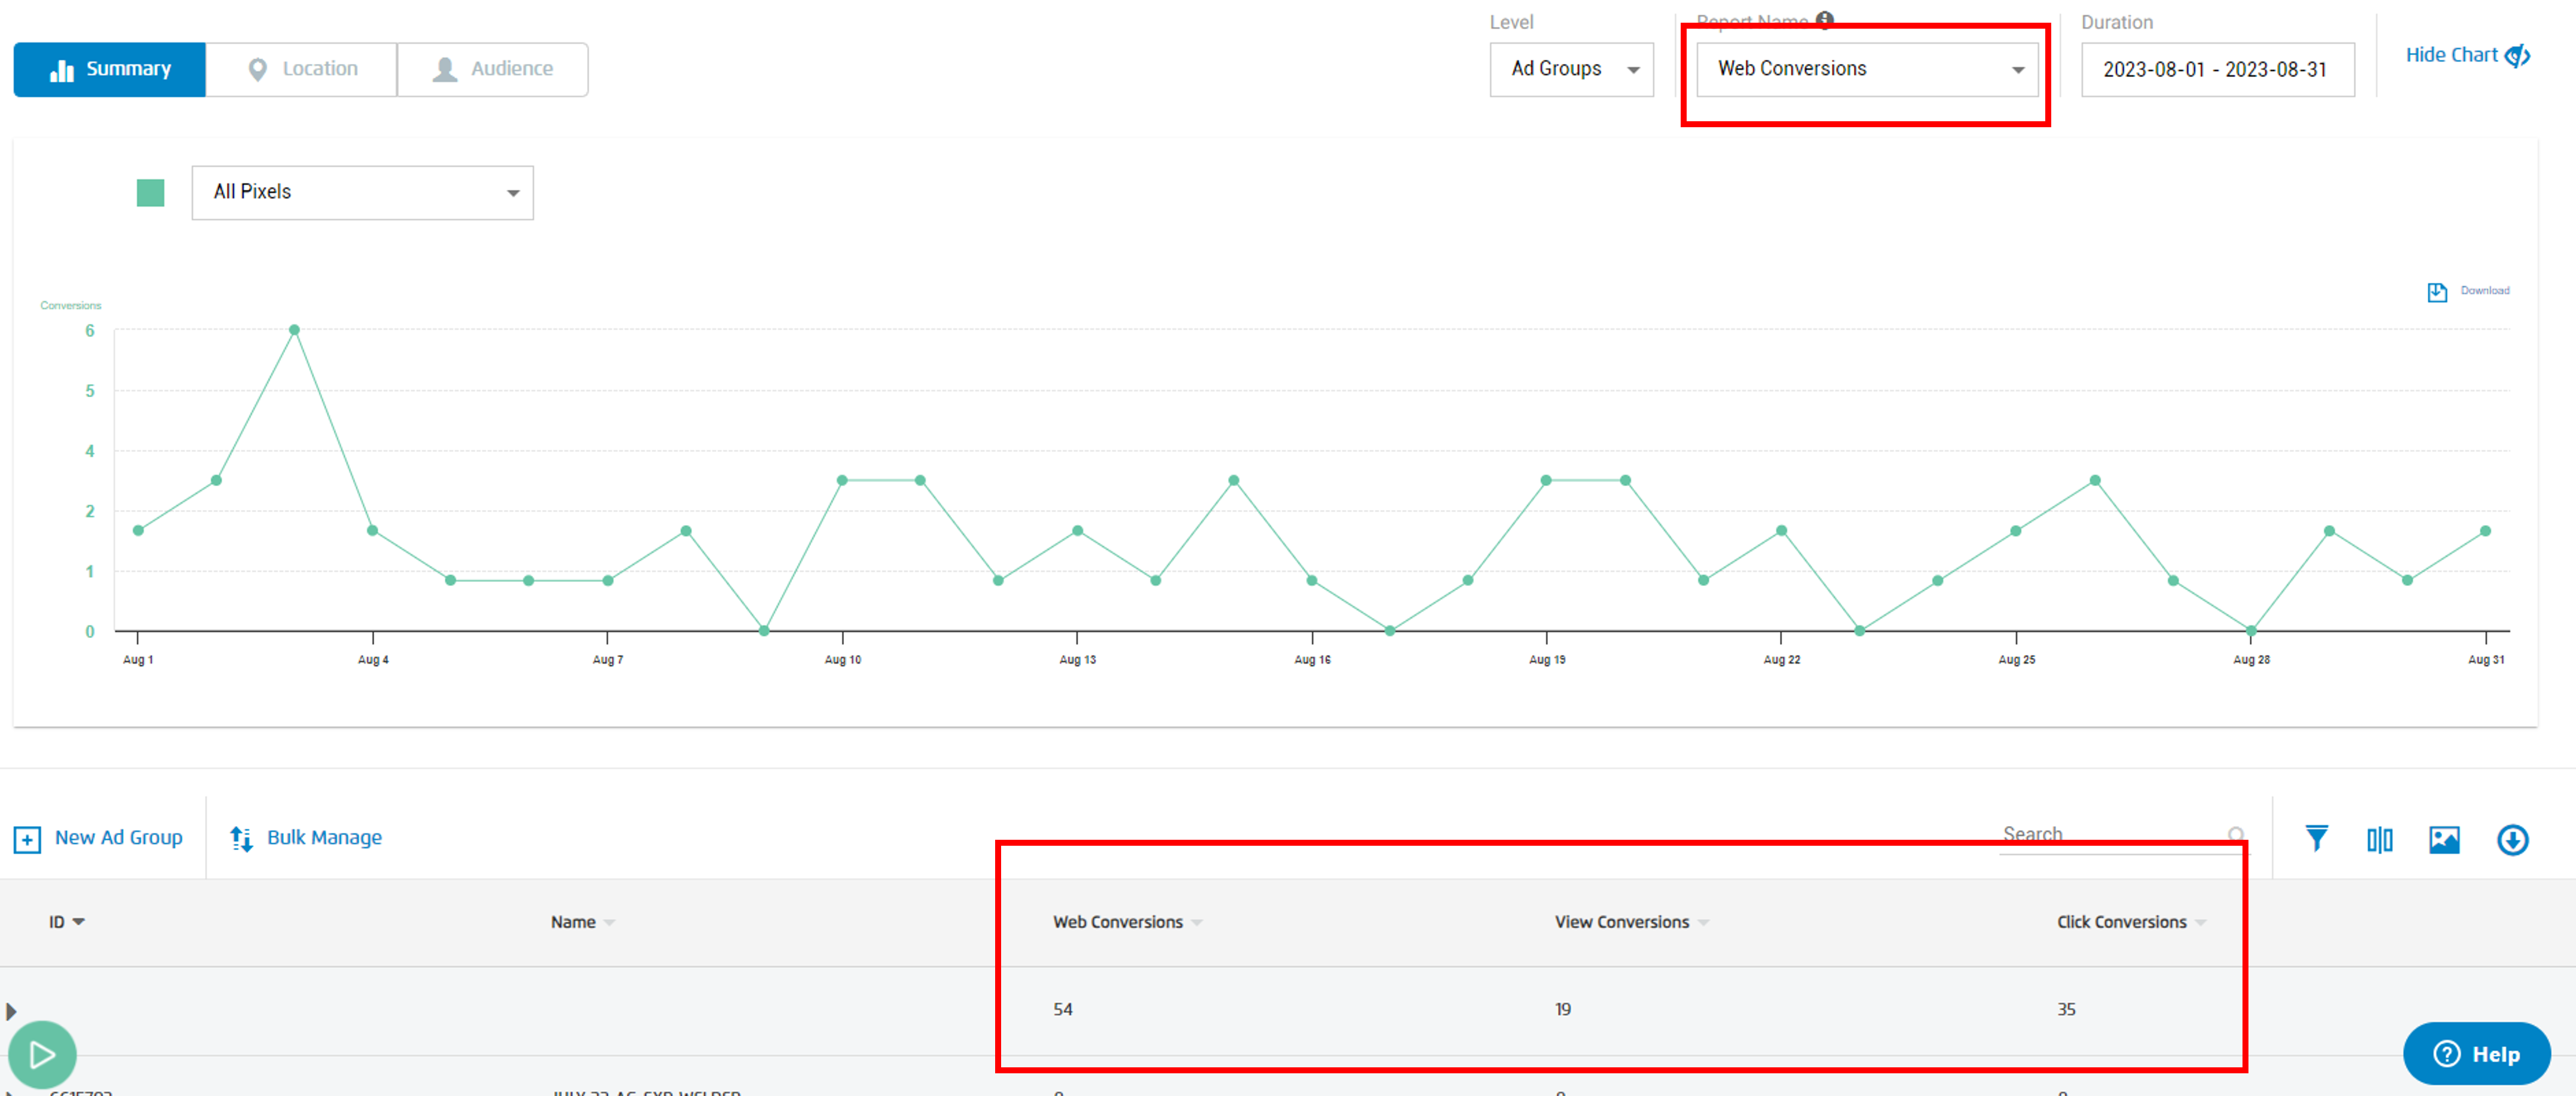This screenshot has height=1096, width=2576.
Task: Click the Bulk Manage sort arrows icon
Action: (x=241, y=838)
